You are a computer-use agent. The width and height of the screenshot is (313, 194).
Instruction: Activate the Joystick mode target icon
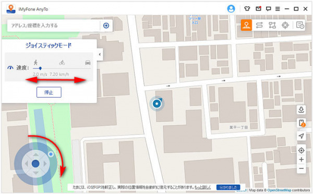(285, 25)
